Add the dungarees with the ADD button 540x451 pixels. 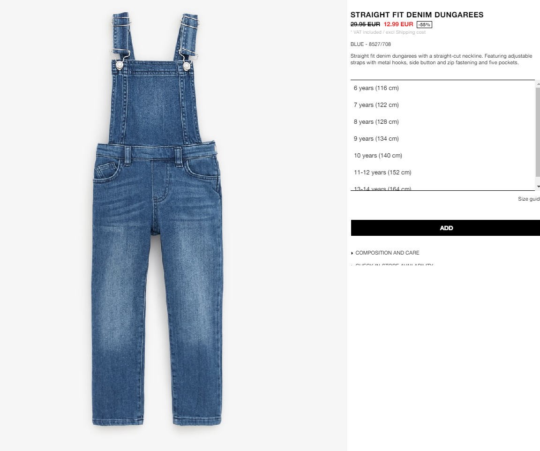445,228
